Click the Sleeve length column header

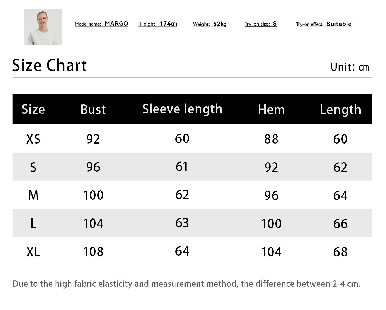pyautogui.click(x=182, y=109)
